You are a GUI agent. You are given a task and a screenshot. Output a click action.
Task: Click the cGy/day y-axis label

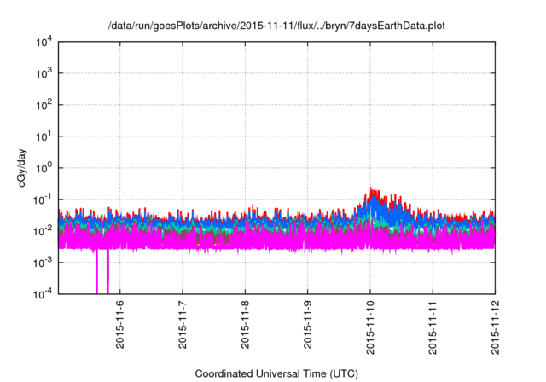pyautogui.click(x=22, y=168)
